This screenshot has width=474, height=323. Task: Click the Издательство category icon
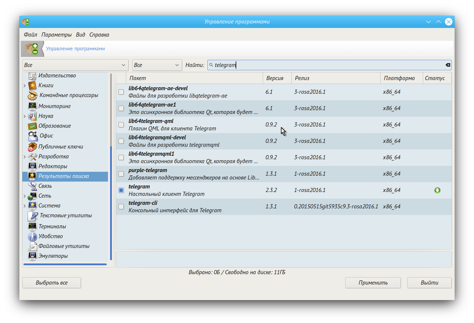(x=32, y=76)
